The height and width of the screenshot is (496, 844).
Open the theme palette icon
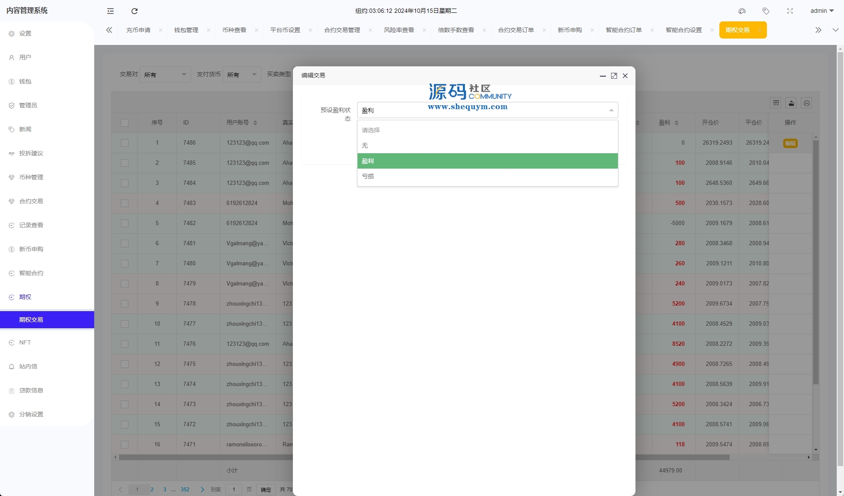point(742,11)
